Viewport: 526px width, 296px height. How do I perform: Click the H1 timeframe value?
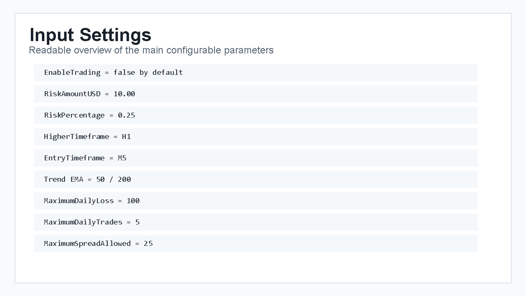[x=127, y=136]
